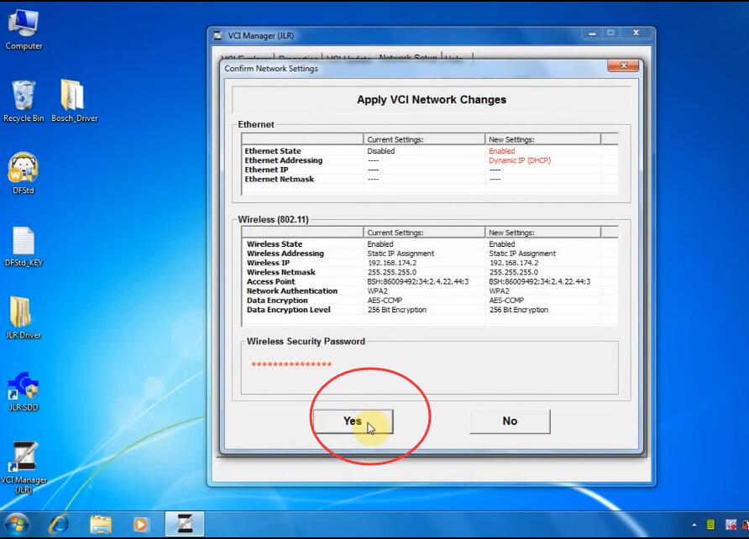Select the Data Encryption Level row label
The height and width of the screenshot is (539, 749).
coord(289,310)
